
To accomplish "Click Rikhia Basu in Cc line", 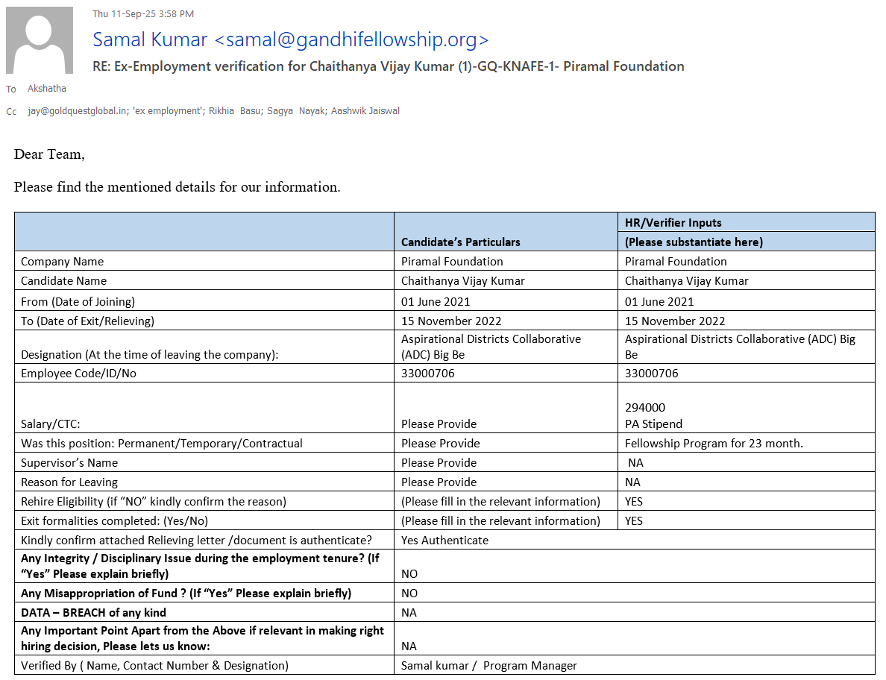I will 234,111.
